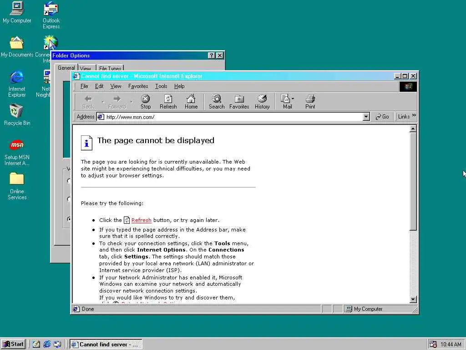Click the page icon in Address bar
The height and width of the screenshot is (350, 466).
[x=101, y=117]
